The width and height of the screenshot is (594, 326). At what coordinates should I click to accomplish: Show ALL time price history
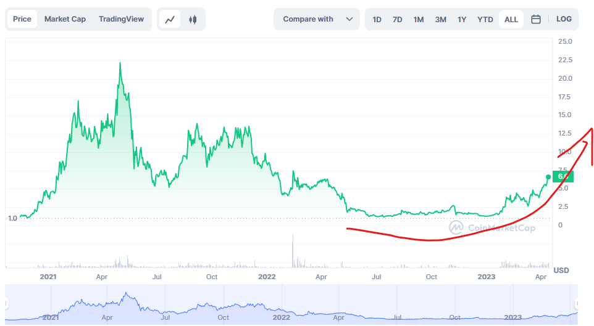click(x=511, y=19)
